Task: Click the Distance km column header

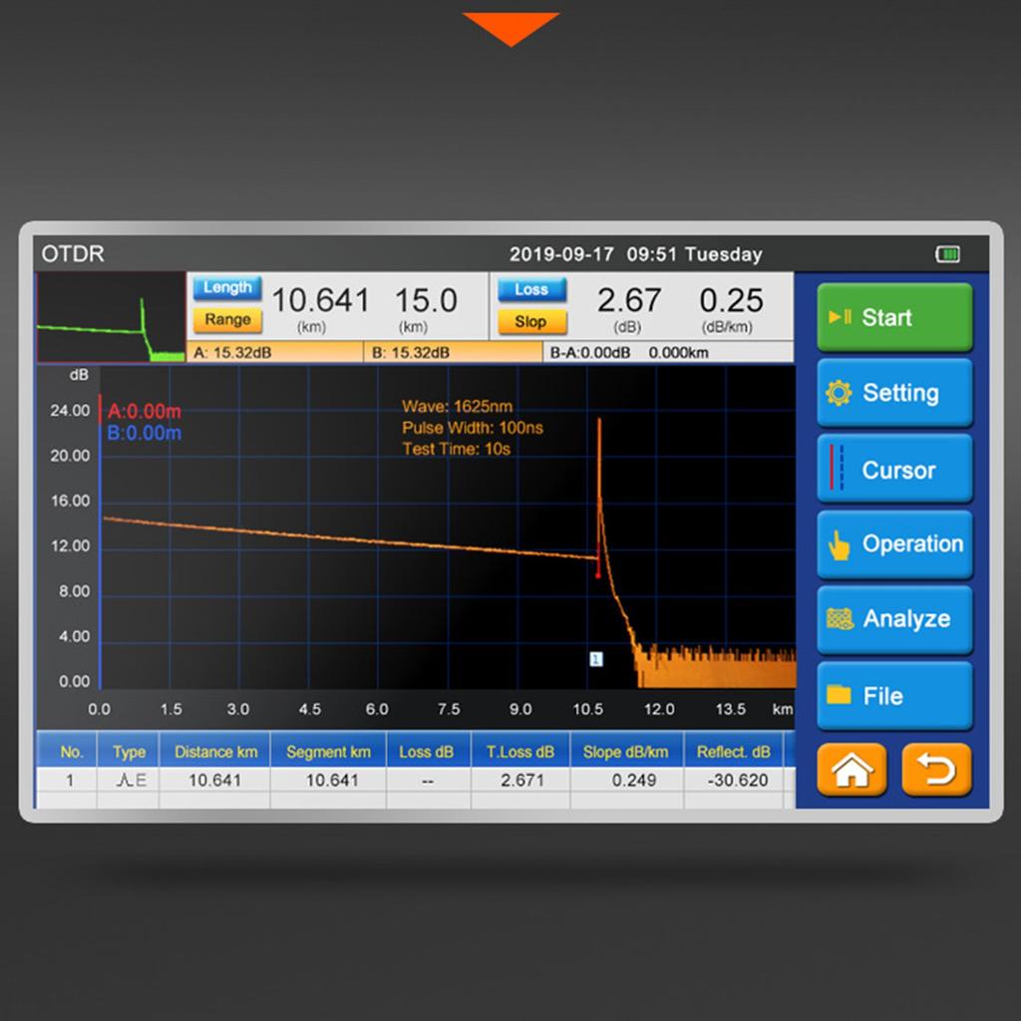Action: pyautogui.click(x=215, y=751)
